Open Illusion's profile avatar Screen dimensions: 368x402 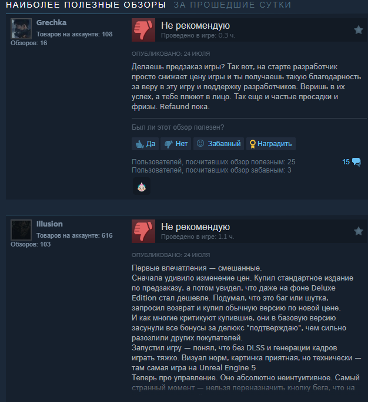(x=21, y=229)
